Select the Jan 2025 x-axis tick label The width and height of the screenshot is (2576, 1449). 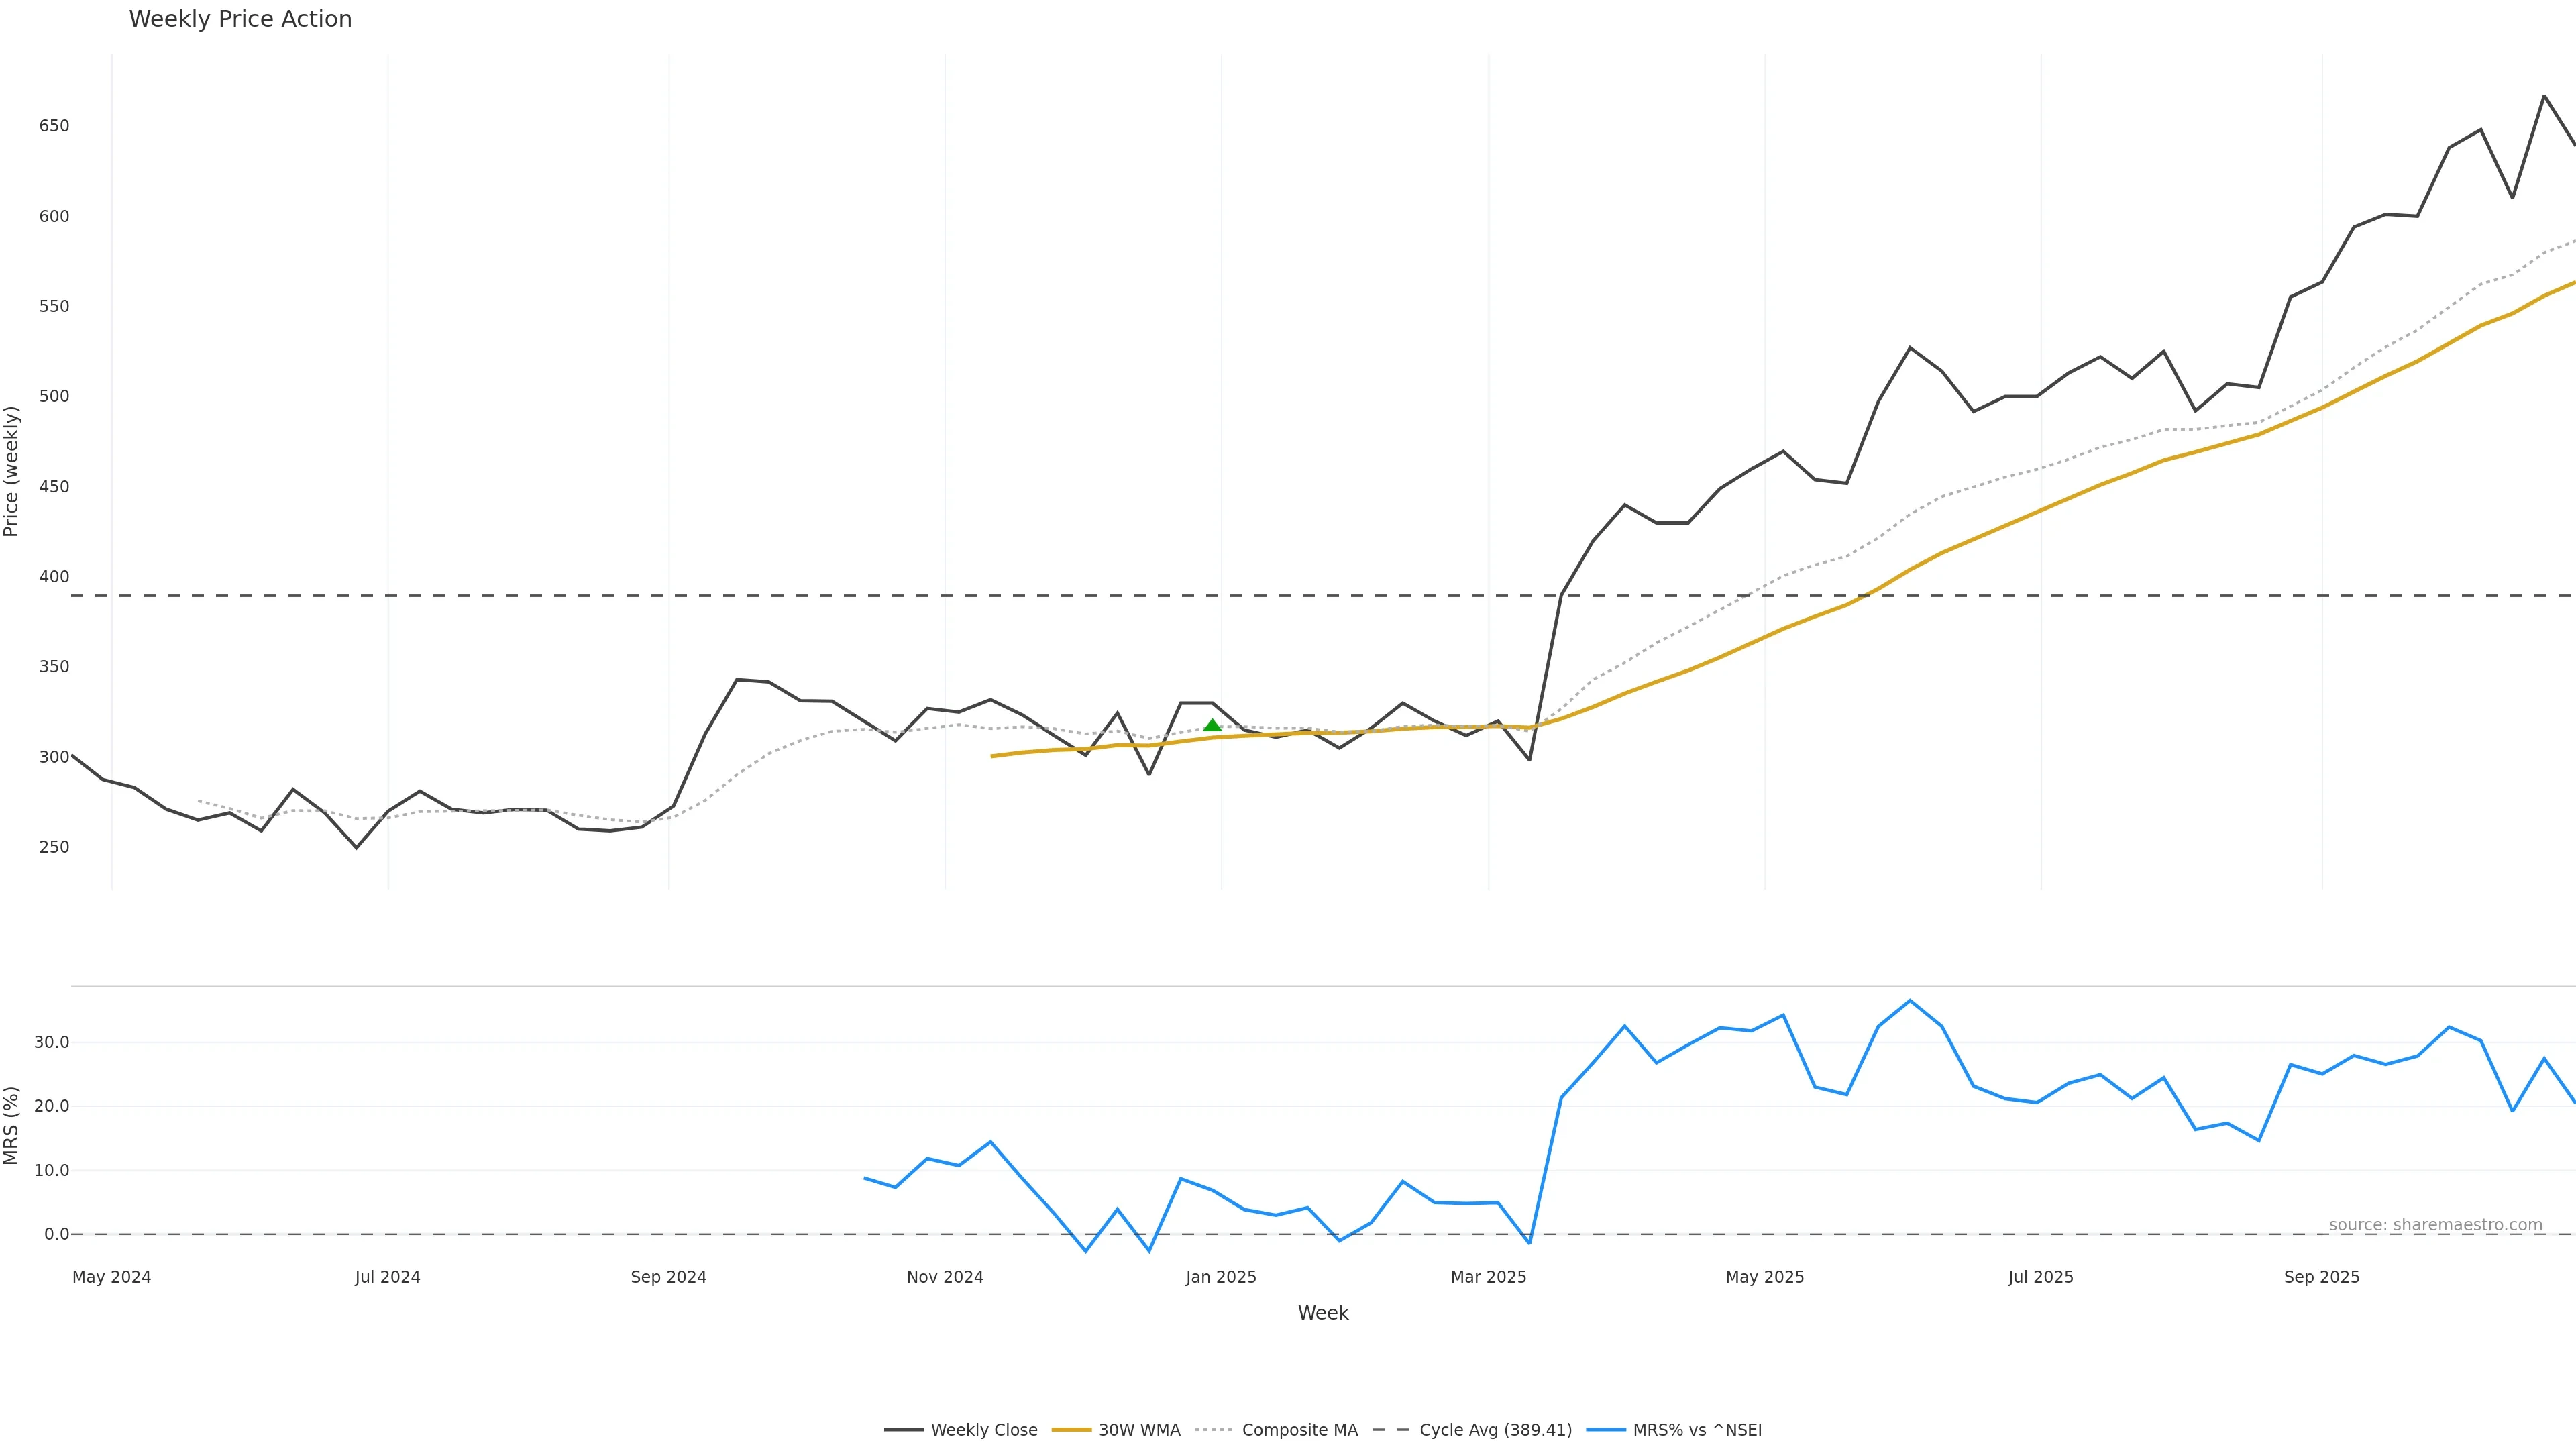click(1221, 1277)
